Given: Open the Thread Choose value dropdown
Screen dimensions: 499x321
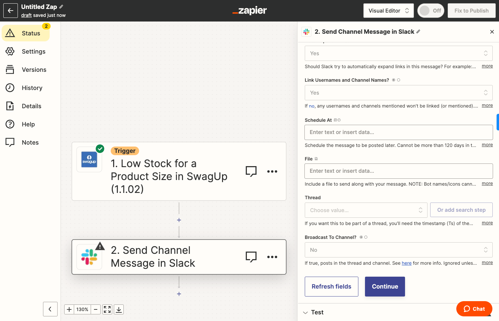Looking at the screenshot, I should coord(366,210).
